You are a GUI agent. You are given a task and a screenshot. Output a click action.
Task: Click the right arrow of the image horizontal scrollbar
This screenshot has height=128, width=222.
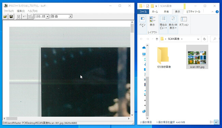[x=128, y=118]
